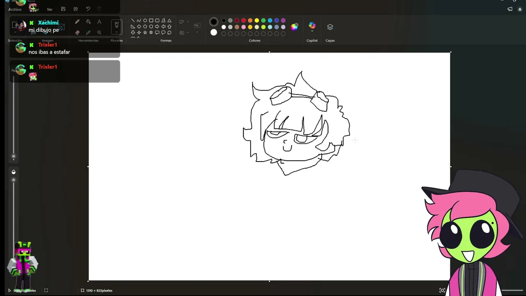The height and width of the screenshot is (296, 526).
Task: Choose the Right triangle shape
Action: (x=133, y=27)
